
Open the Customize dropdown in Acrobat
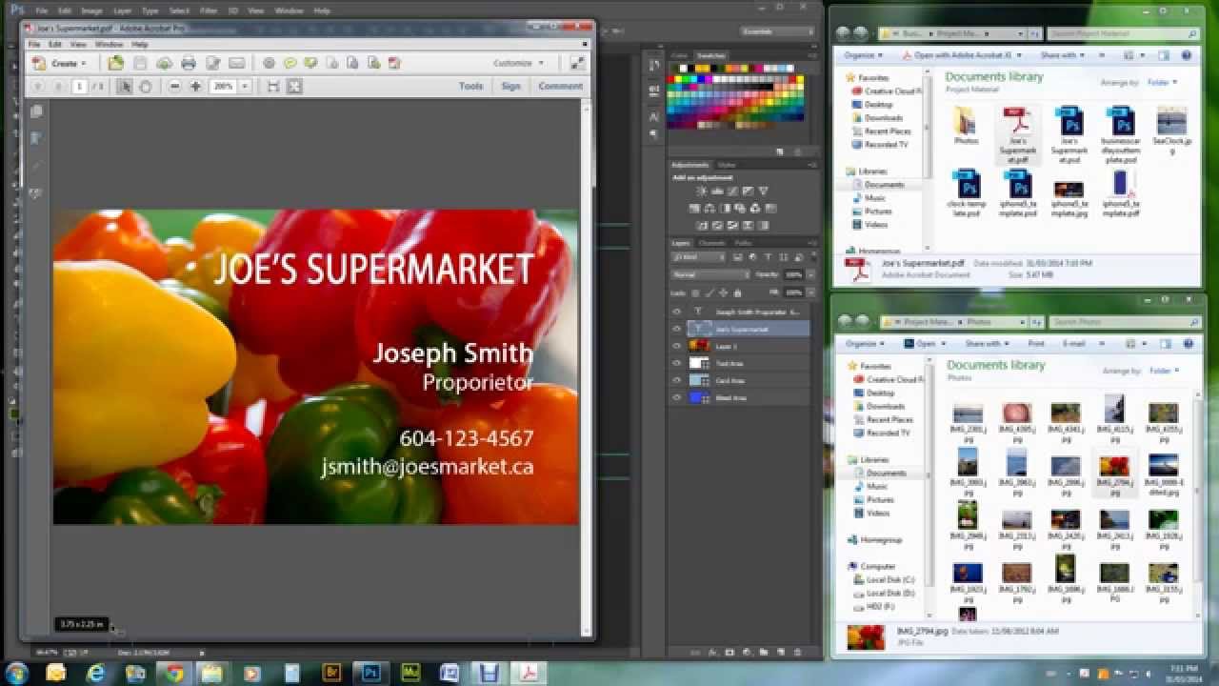(x=518, y=63)
